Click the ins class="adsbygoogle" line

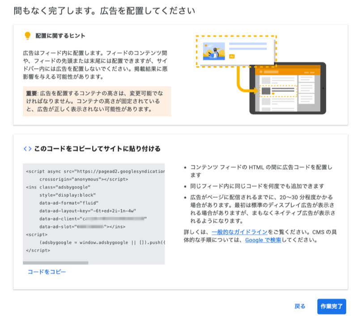pyautogui.click(x=58, y=187)
